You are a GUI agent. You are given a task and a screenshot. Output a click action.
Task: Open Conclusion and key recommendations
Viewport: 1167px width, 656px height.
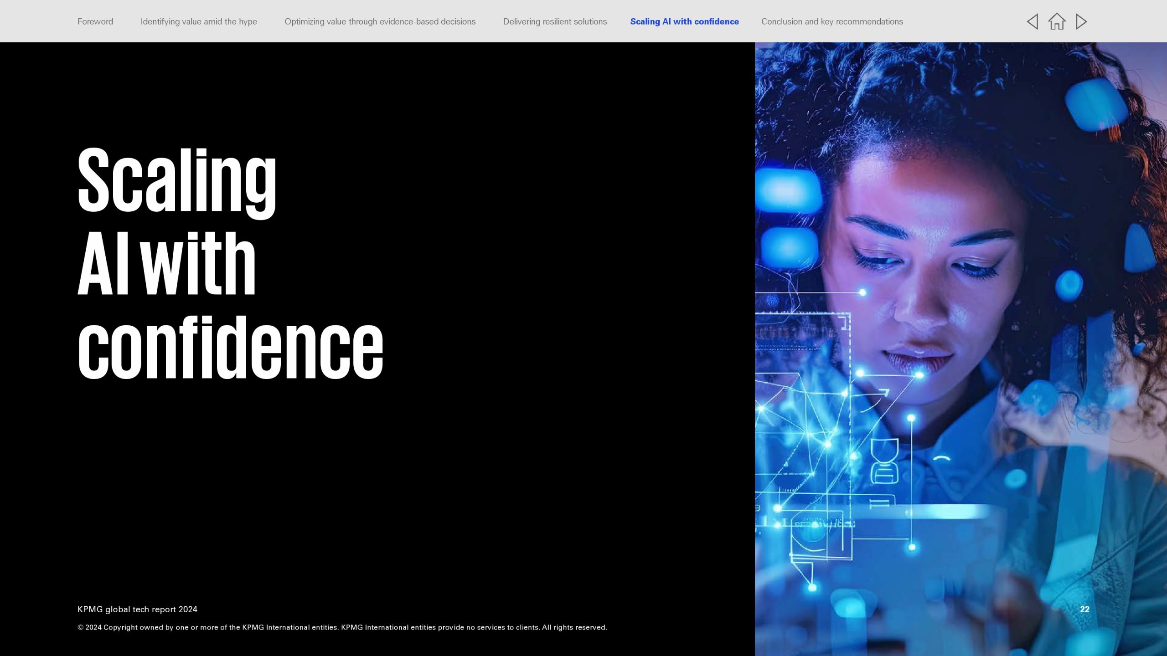[832, 21]
